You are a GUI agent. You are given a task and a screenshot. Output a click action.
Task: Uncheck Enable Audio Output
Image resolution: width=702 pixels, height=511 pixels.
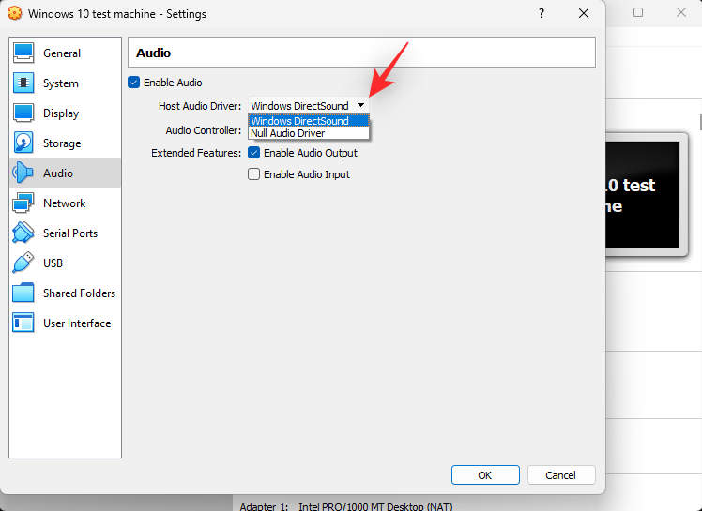tap(253, 153)
